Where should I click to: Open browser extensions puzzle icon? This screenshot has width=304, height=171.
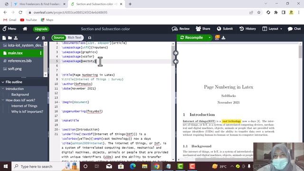click(x=276, y=12)
